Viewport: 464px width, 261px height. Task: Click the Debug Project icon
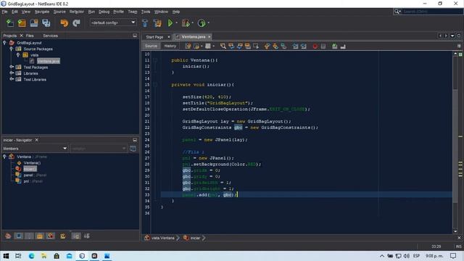pos(186,22)
